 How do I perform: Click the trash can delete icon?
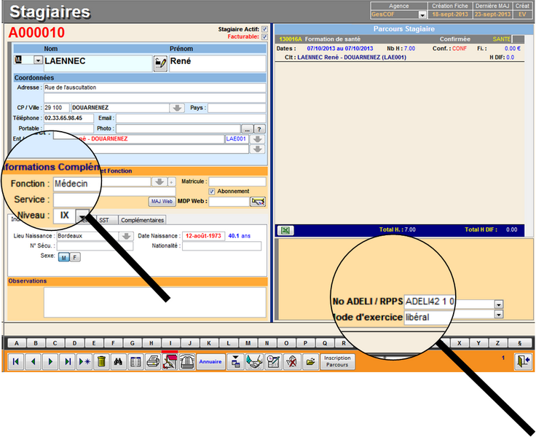click(102, 361)
